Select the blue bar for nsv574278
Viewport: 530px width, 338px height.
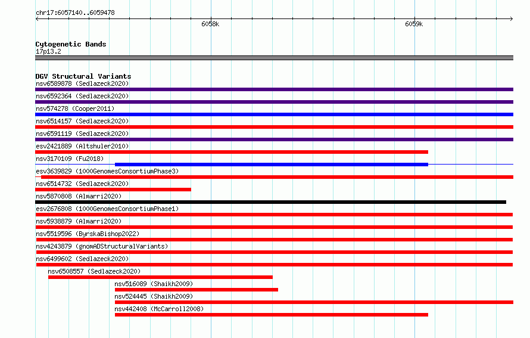274,114
